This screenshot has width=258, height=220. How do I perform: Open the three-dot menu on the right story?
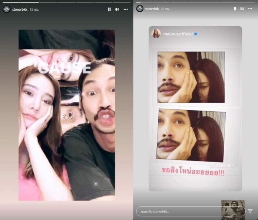[251, 9]
